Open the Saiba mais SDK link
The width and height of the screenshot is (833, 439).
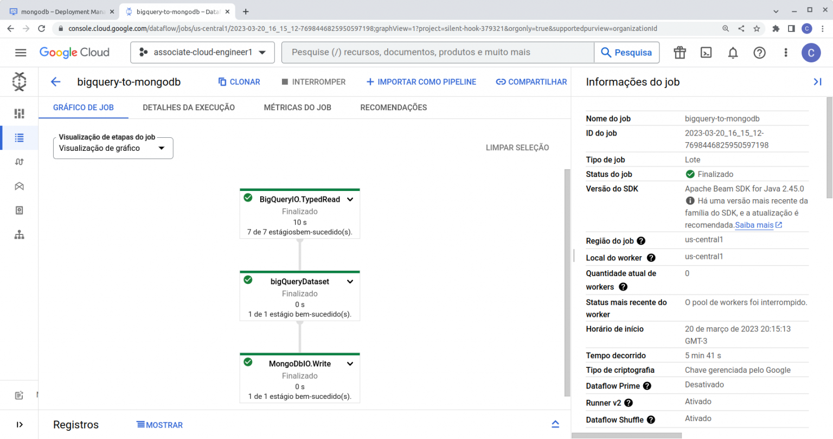755,225
